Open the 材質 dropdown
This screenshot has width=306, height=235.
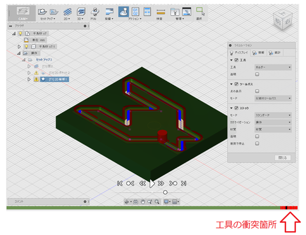tap(273, 129)
